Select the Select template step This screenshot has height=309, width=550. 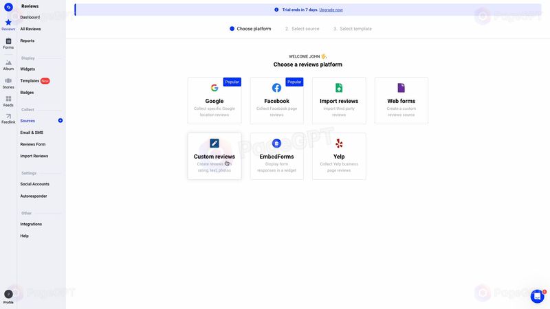tap(352, 29)
